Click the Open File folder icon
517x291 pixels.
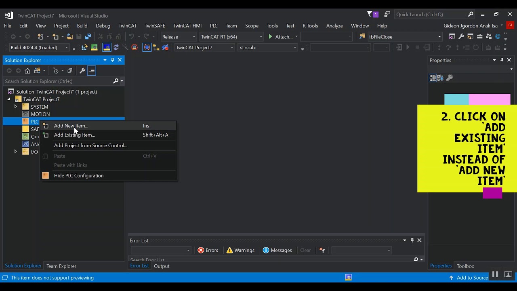click(70, 37)
